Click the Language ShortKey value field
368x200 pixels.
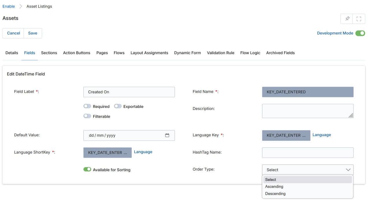[x=108, y=153]
